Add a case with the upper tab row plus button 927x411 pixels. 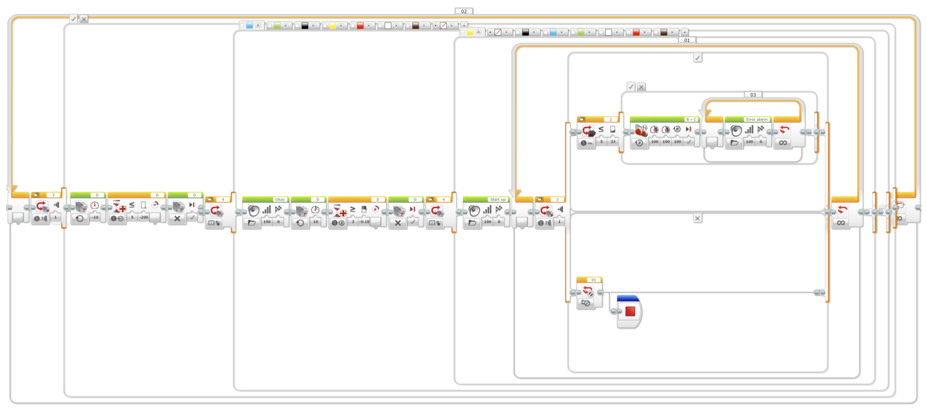pyautogui.click(x=464, y=25)
